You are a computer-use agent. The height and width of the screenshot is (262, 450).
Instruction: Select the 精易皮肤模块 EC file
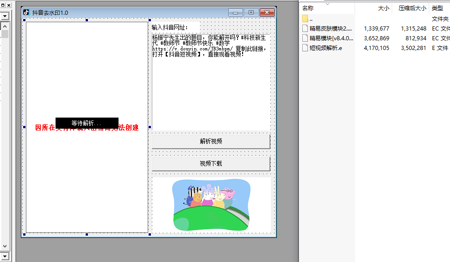pos(331,28)
